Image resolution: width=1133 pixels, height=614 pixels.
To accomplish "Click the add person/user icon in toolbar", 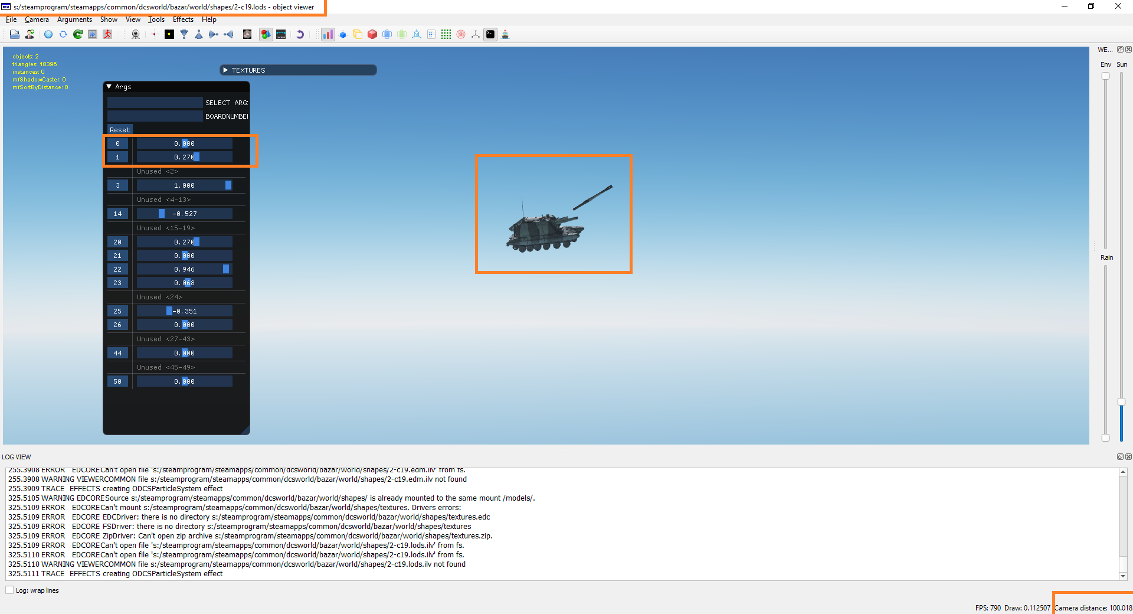I will click(30, 34).
